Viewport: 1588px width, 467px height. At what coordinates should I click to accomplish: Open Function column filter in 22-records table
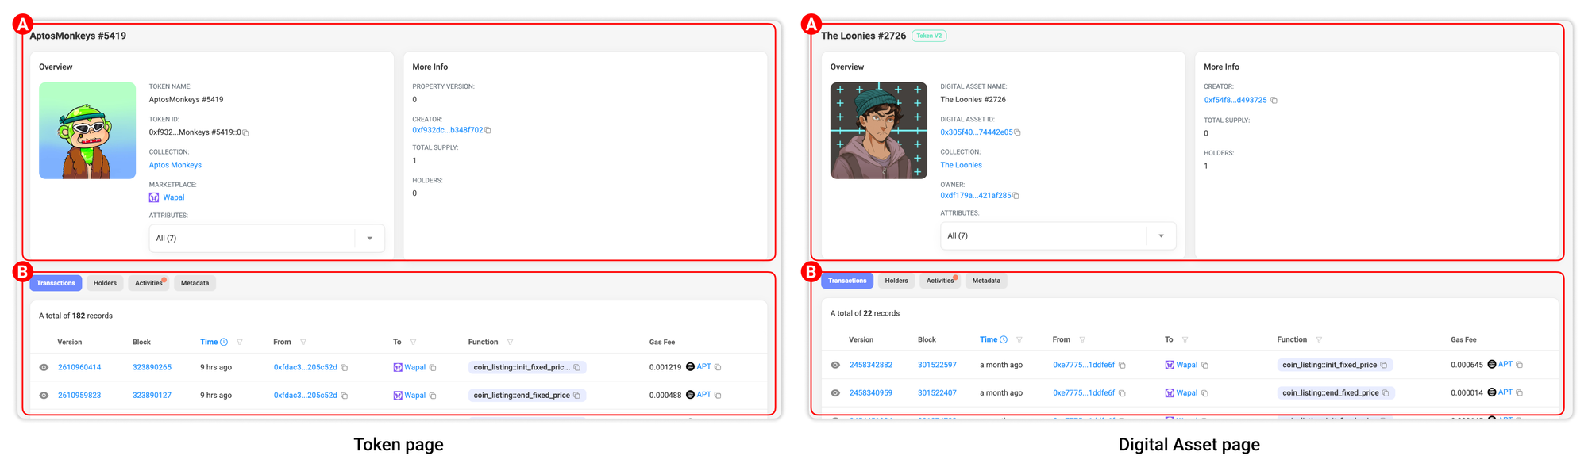(1319, 340)
